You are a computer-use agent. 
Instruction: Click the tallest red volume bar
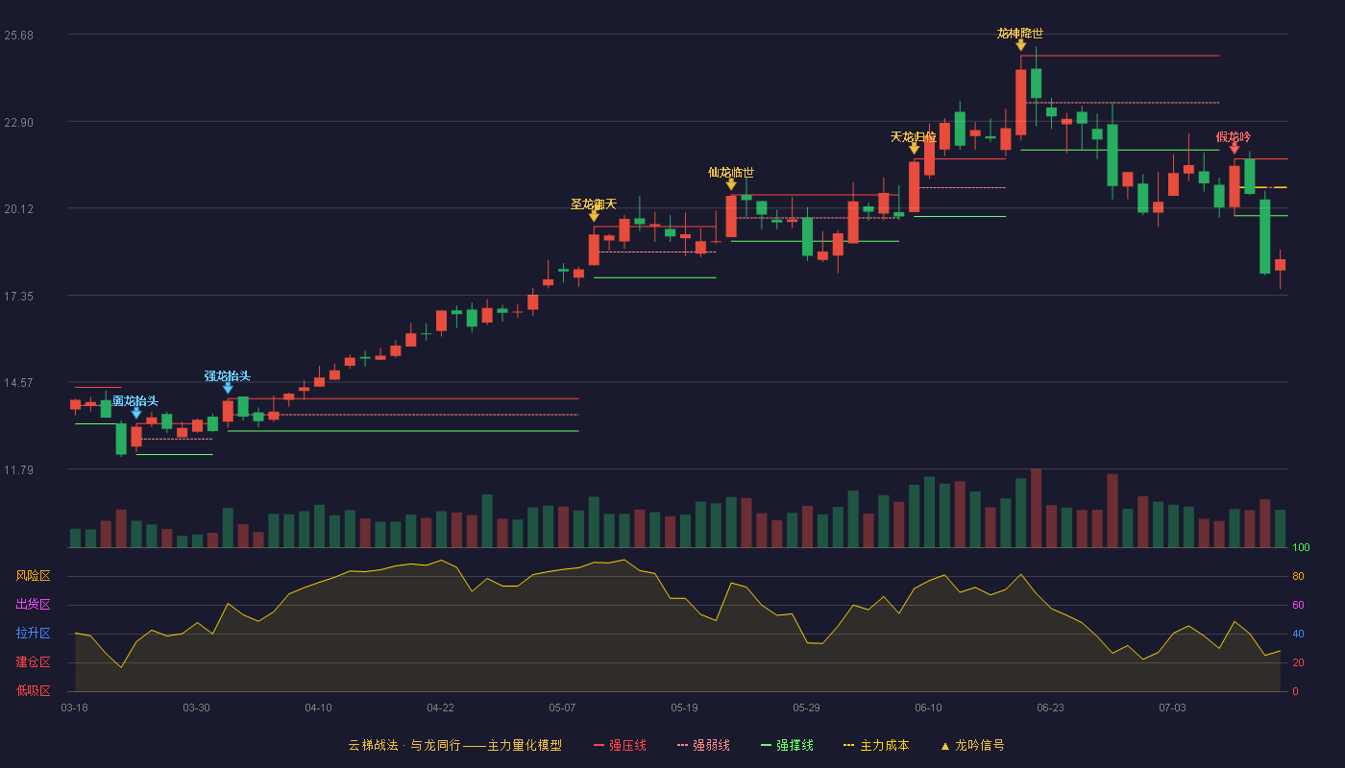coord(1036,508)
